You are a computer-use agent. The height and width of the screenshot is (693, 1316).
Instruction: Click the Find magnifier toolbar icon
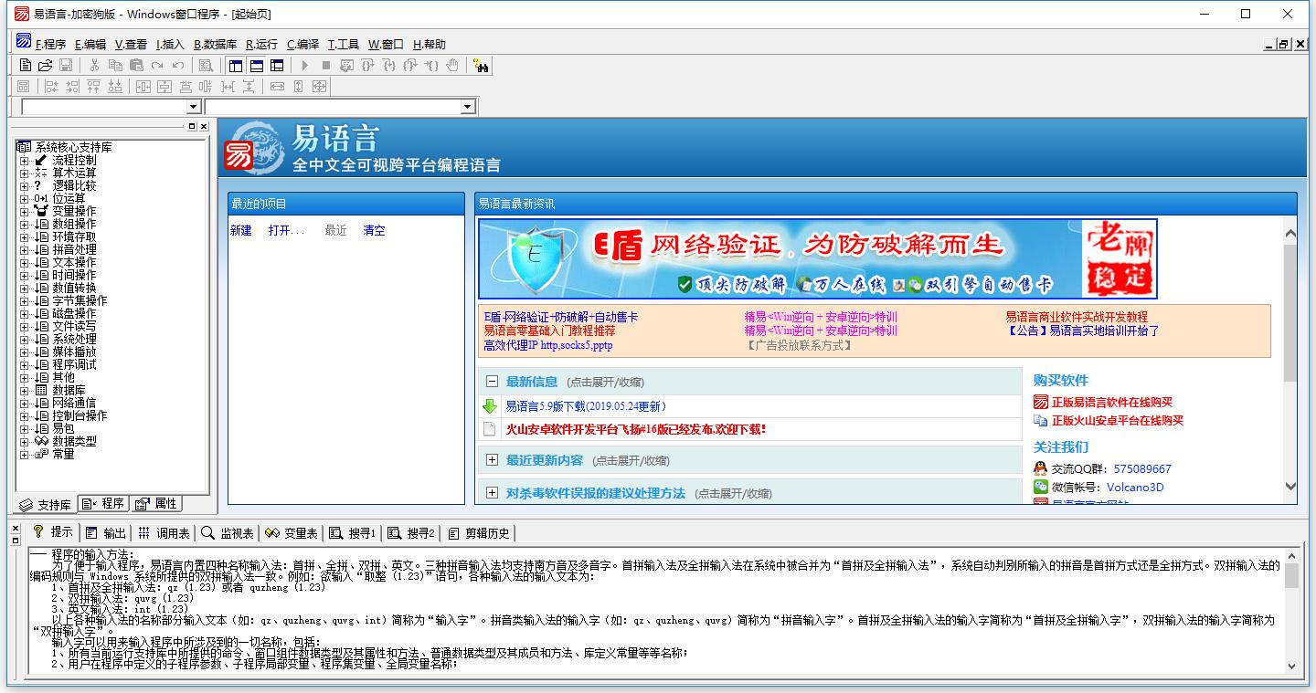pyautogui.click(x=206, y=66)
